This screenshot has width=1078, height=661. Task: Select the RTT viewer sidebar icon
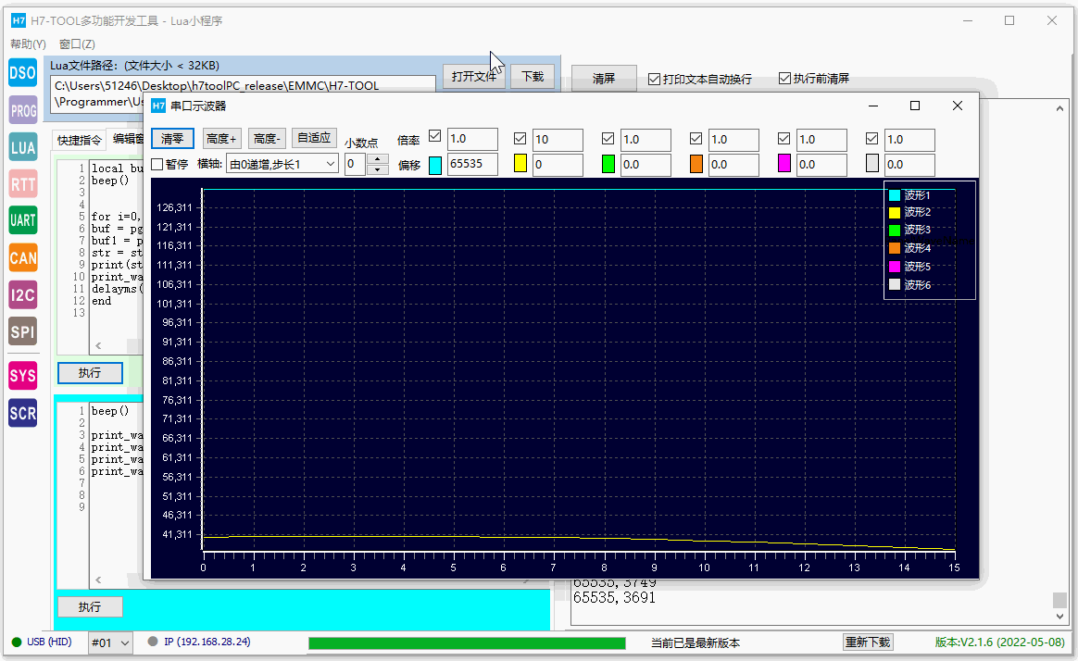point(22,184)
